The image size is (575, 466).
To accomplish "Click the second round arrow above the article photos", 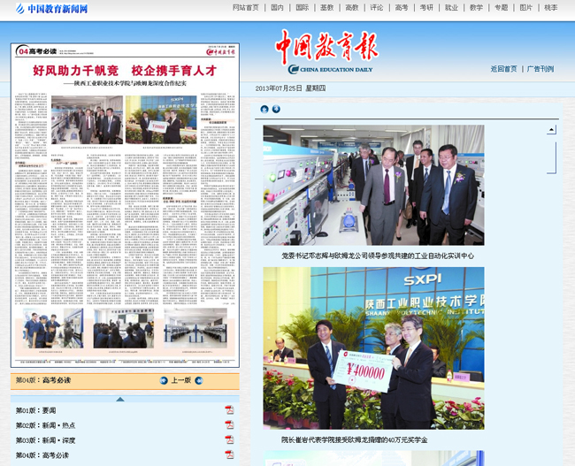I will (276, 110).
